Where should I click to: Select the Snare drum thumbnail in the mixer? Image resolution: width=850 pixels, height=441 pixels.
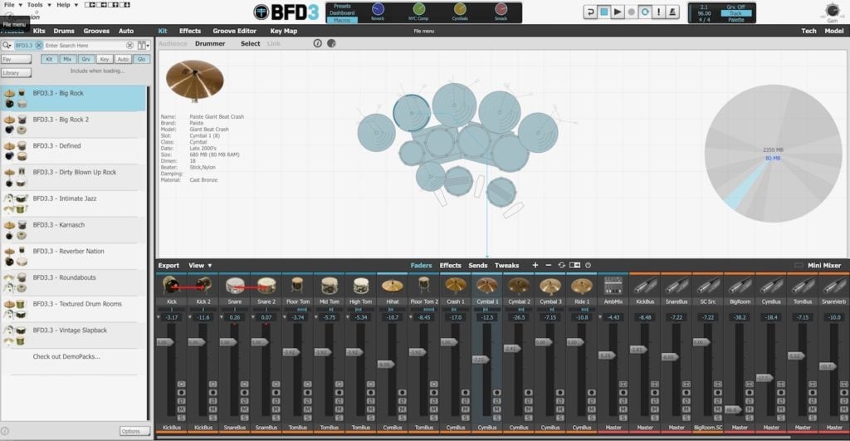tap(235, 286)
